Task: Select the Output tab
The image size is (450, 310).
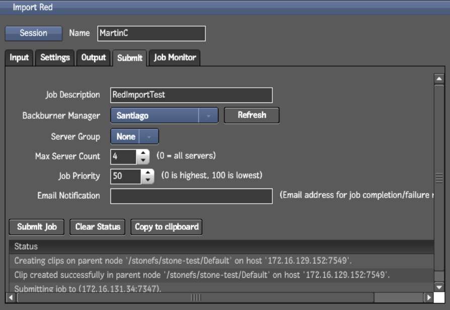Action: pos(94,57)
